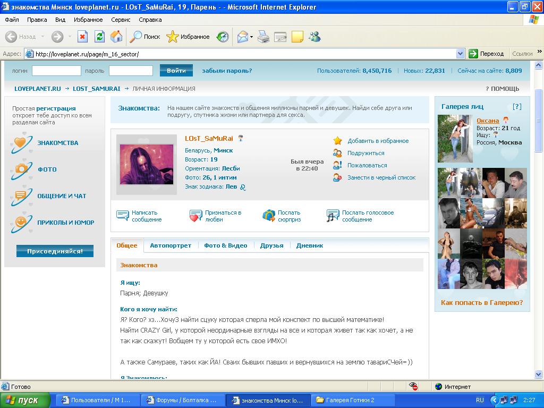Screen dimensions: 544x408
Task: Click the voice message music note icon
Action: click(x=333, y=216)
